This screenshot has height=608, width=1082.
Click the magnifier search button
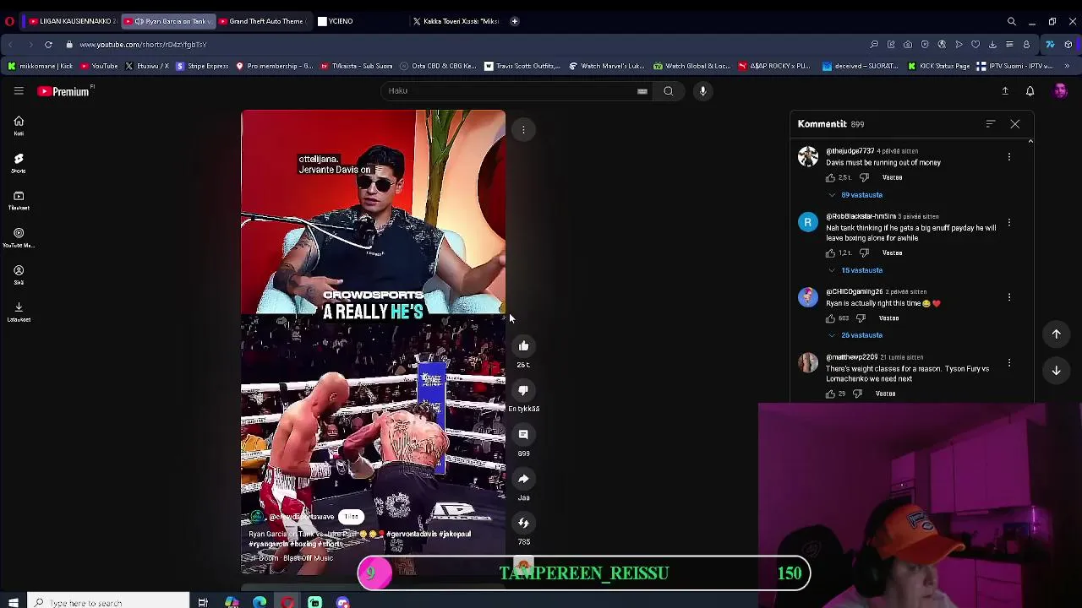pos(669,90)
